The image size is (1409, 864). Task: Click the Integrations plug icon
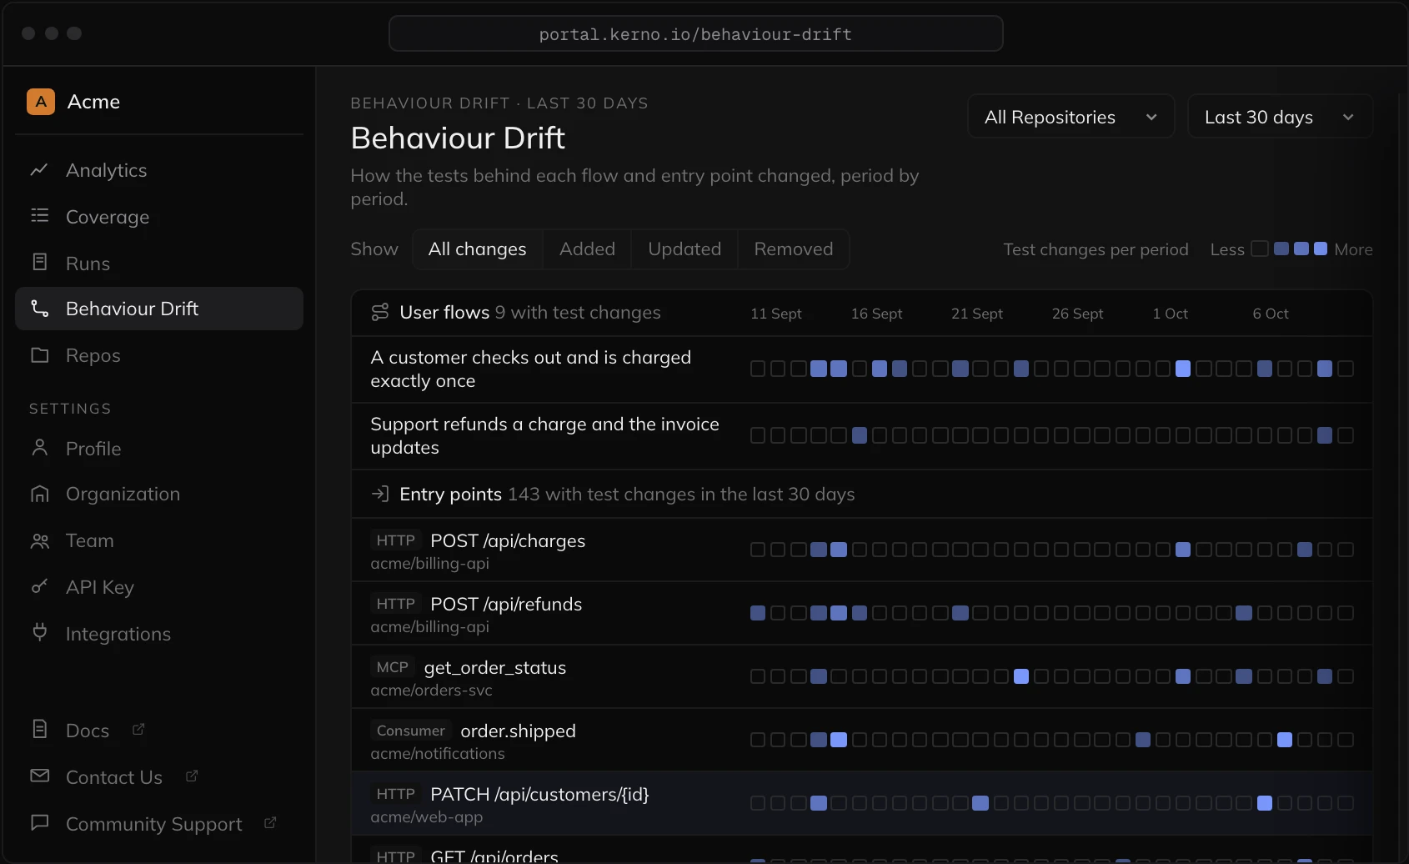[39, 632]
